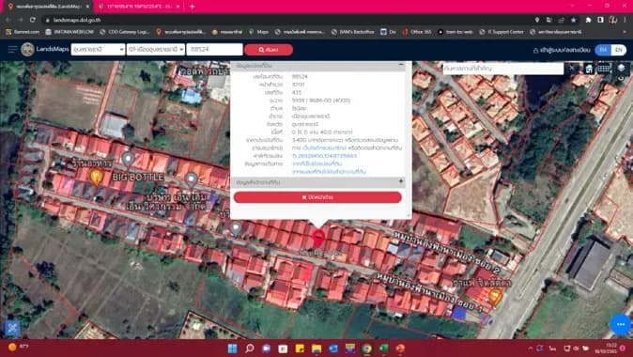
Task: Expand the lower info section with plus
Action: [x=401, y=181]
